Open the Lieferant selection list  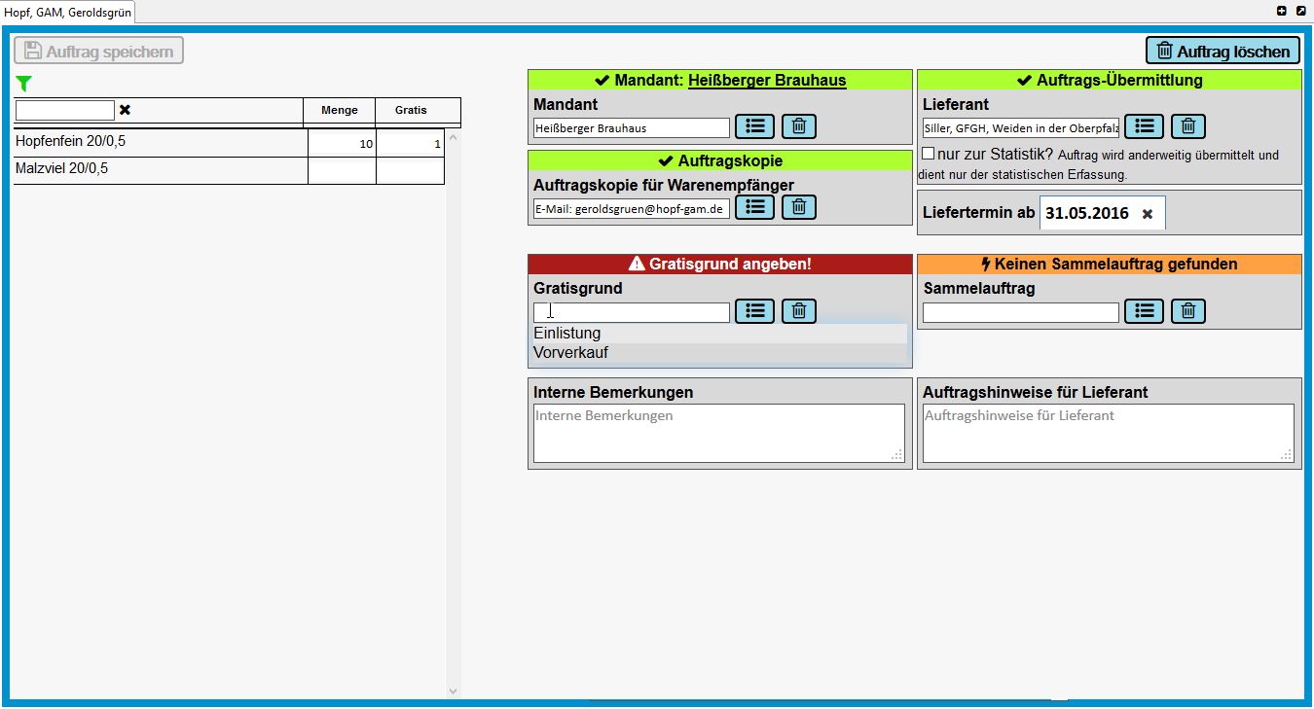coord(1144,126)
